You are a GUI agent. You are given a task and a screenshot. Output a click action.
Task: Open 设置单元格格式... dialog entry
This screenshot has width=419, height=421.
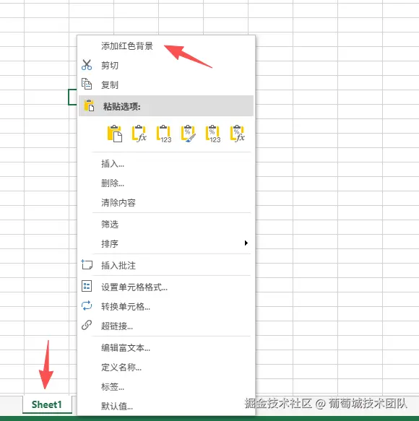[166, 287]
